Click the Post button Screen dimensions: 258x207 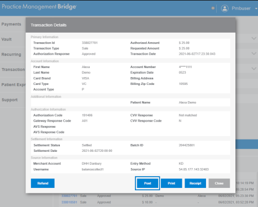click(147, 183)
